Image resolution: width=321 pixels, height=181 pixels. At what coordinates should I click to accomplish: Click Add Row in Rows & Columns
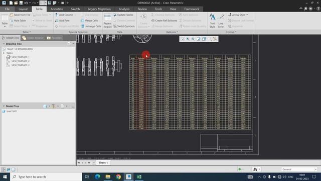62,21
